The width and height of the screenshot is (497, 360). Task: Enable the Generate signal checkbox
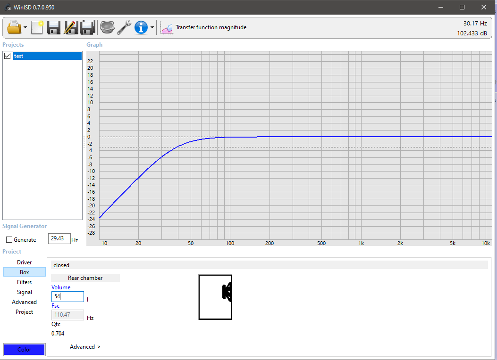[x=9, y=240]
